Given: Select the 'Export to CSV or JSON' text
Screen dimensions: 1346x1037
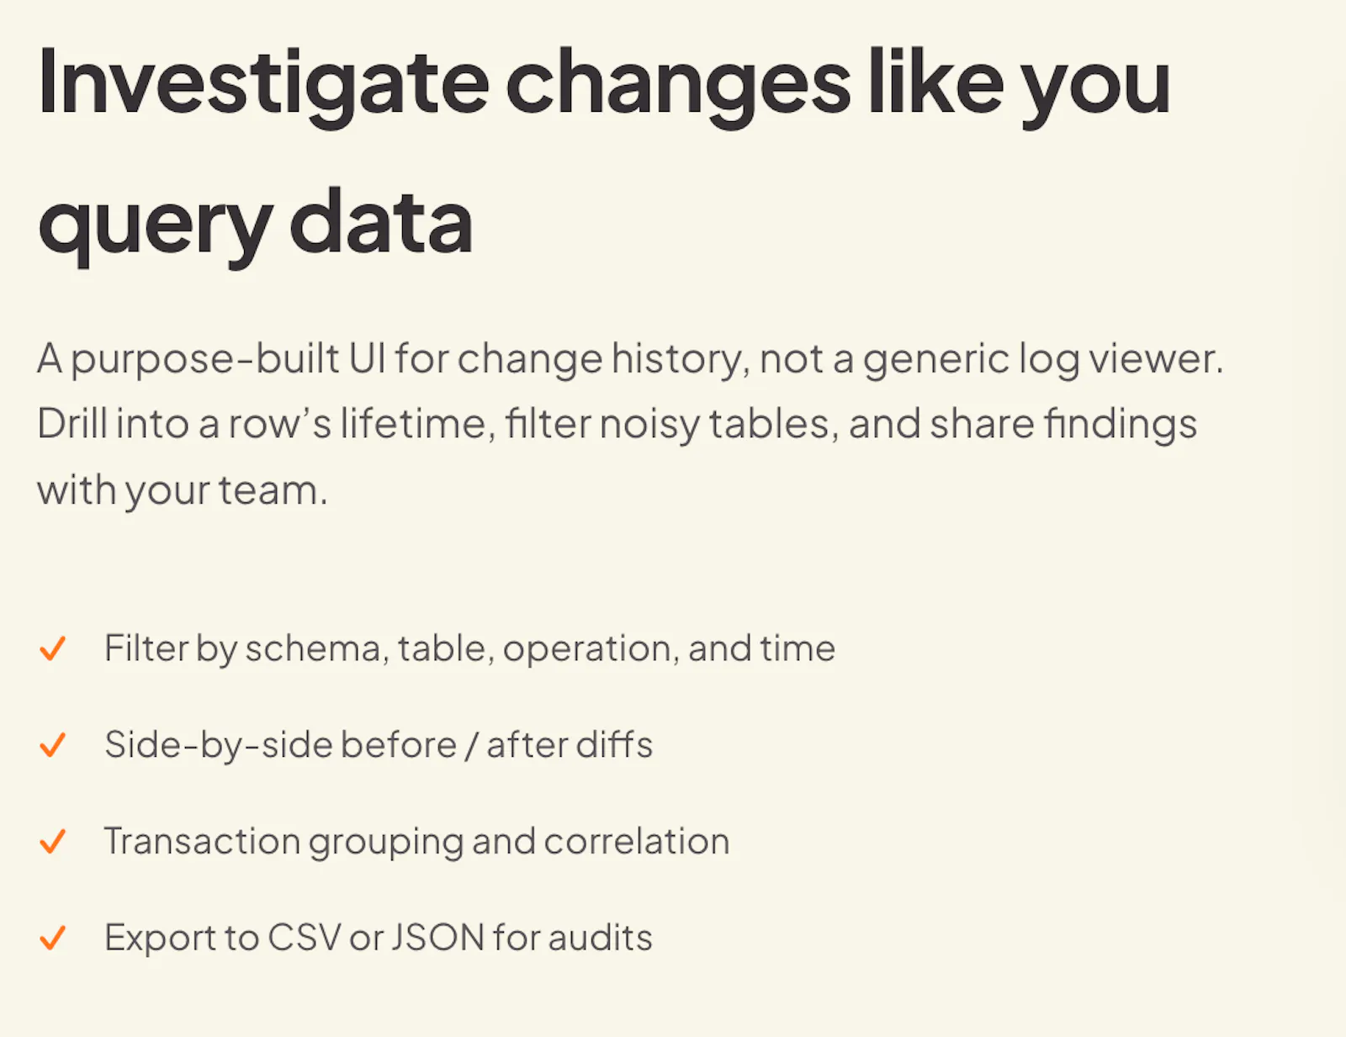Looking at the screenshot, I should click(x=294, y=938).
